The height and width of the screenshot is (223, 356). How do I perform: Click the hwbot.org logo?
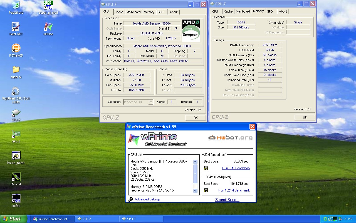click(x=231, y=137)
